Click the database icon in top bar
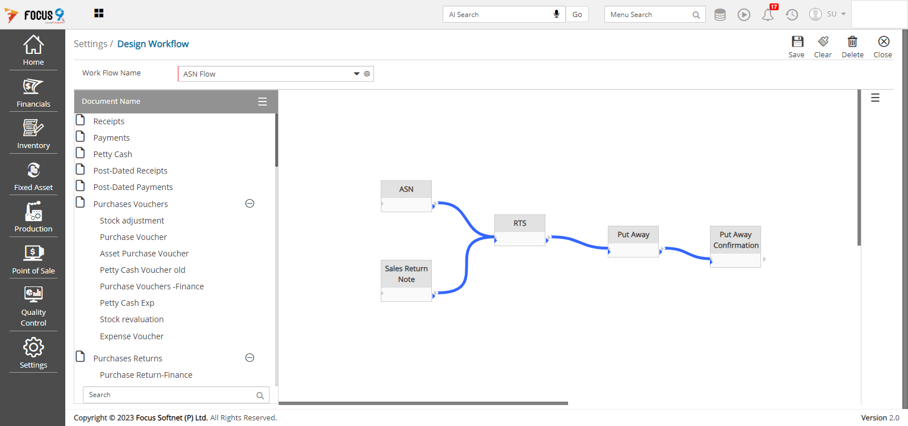Screen dimensions: 908x426 720,15
